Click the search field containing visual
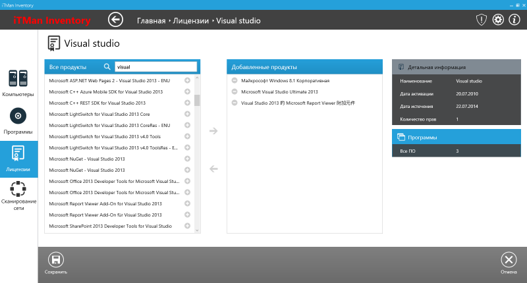Image resolution: width=527 pixels, height=283 pixels. tap(155, 67)
